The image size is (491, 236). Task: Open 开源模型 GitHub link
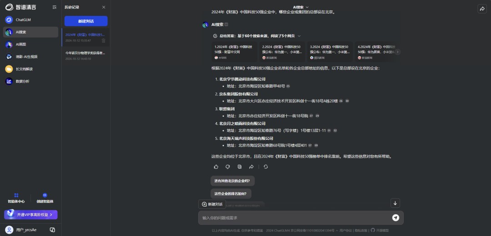(x=380, y=231)
